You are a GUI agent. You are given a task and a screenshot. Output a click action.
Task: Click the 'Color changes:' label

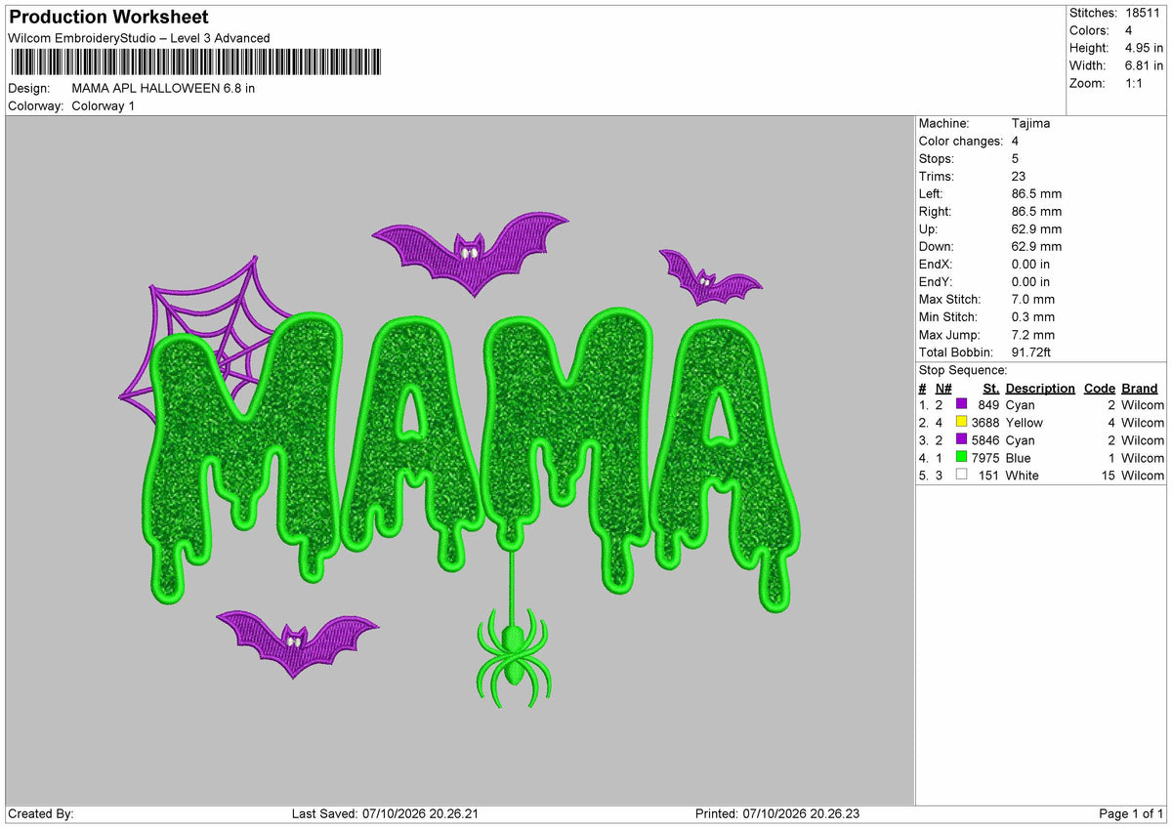961,142
